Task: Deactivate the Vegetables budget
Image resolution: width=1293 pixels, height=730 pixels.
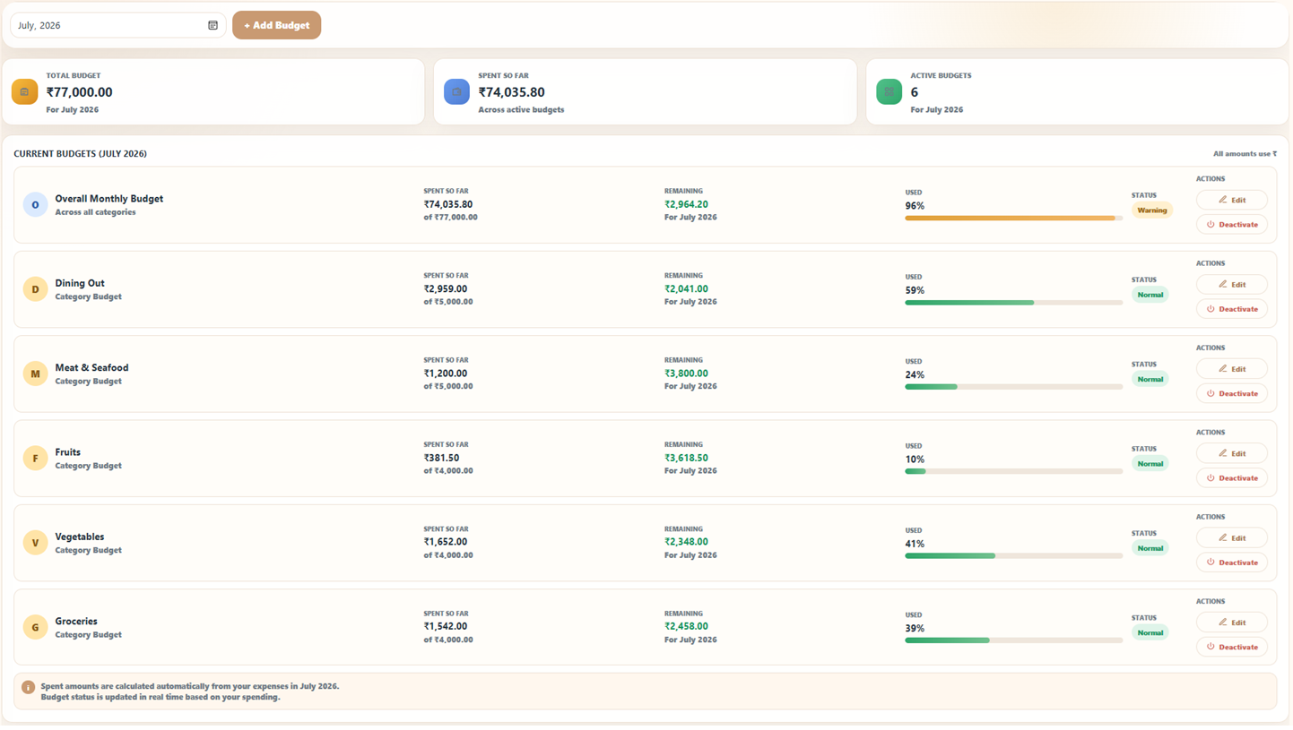Action: [x=1231, y=563]
